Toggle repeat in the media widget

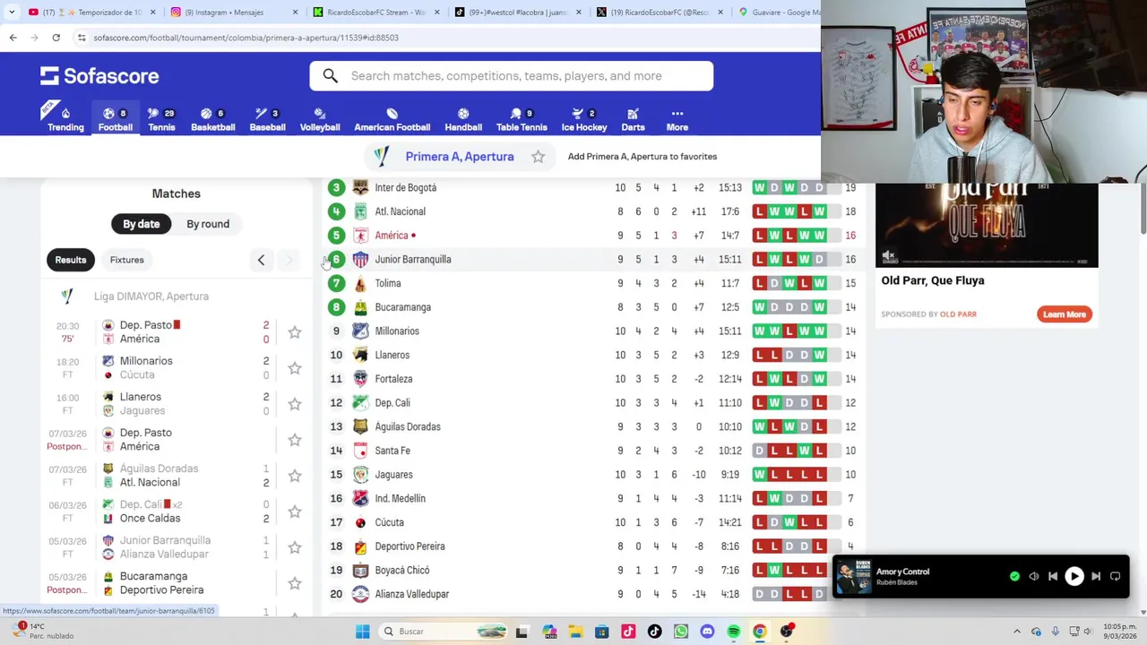click(x=1116, y=577)
